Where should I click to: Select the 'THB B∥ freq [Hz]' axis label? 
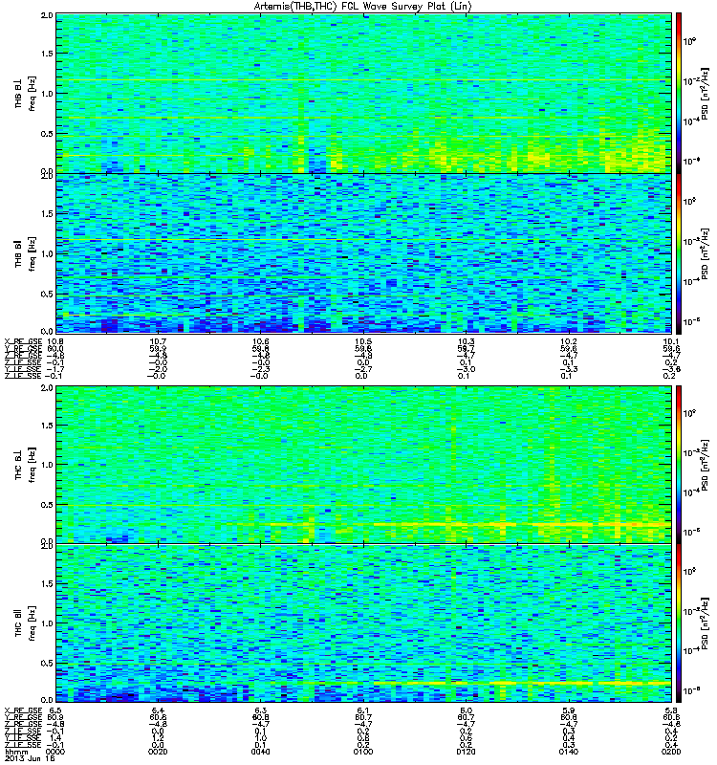coord(25,253)
